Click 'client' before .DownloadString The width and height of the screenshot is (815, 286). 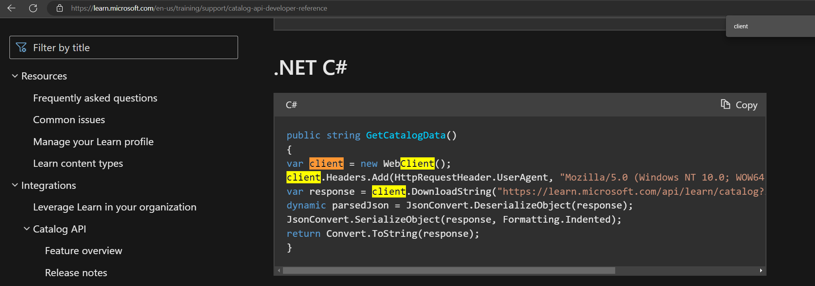pos(389,192)
